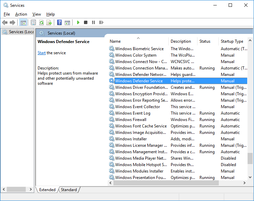This screenshot has width=254, height=201.
Task: Select Windows Defender Network service row
Action: 178,75
